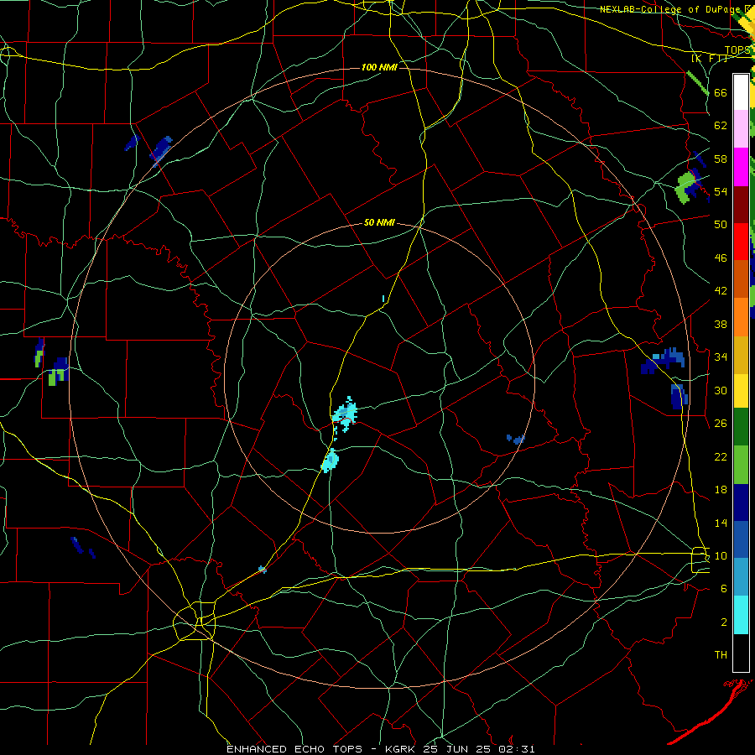
Task: Click the "18" legend value
Action: pos(721,490)
